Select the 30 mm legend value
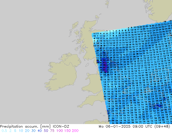This screenshot has width=172, height=133. pyautogui.click(x=33, y=131)
